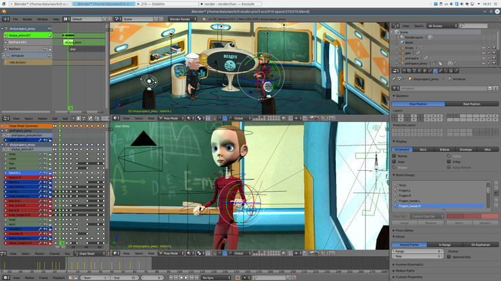The image size is (501, 281).
Task: Open Bone Constraints properties tab icon
Action: (x=445, y=71)
